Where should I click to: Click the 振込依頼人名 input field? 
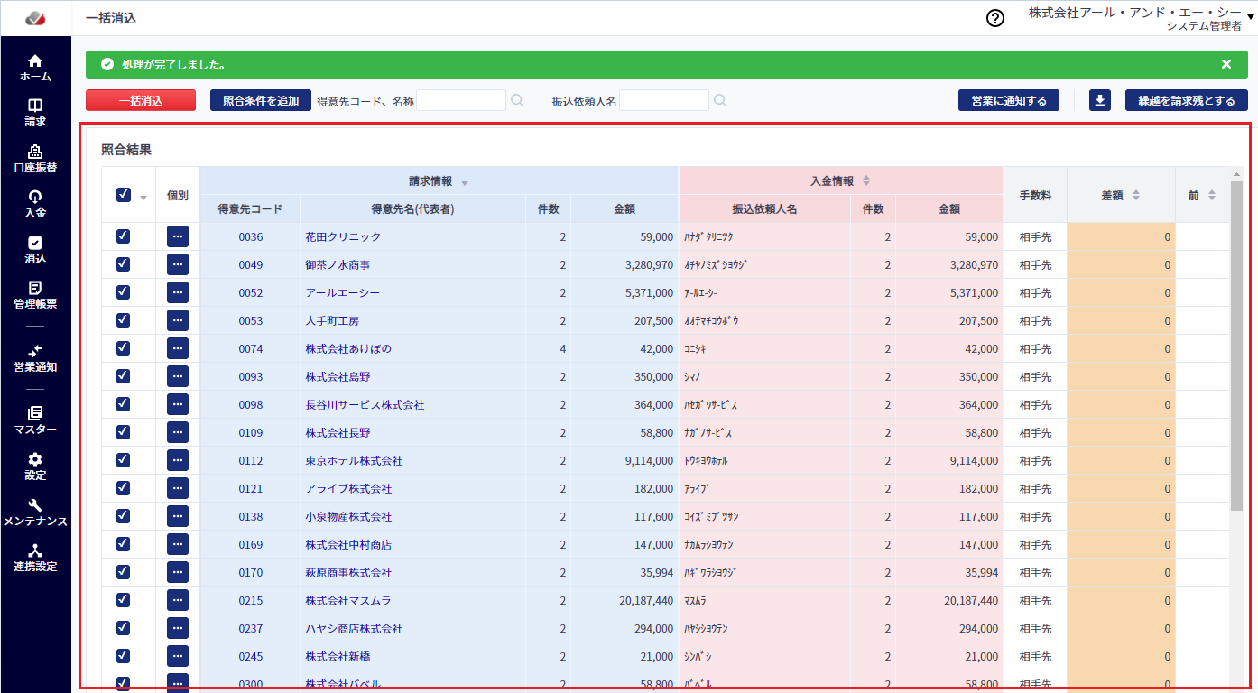click(x=664, y=100)
